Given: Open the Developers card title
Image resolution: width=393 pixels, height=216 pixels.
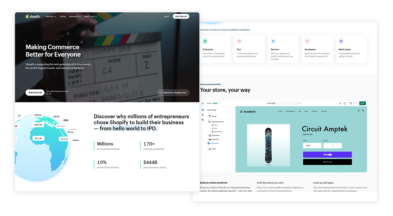Looking at the screenshot, I should tap(310, 50).
